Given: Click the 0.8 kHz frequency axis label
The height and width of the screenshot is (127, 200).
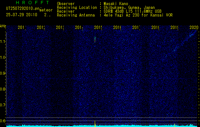Looking at the screenshot, I should (x=3, y=89).
